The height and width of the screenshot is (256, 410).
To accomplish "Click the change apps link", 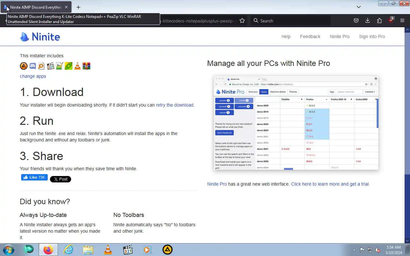I will point(33,76).
